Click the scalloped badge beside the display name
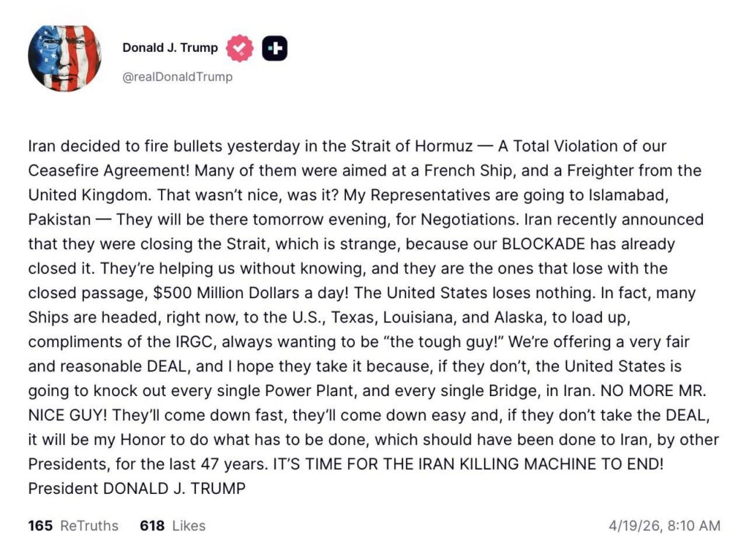The width and height of the screenshot is (749, 551). (x=240, y=47)
